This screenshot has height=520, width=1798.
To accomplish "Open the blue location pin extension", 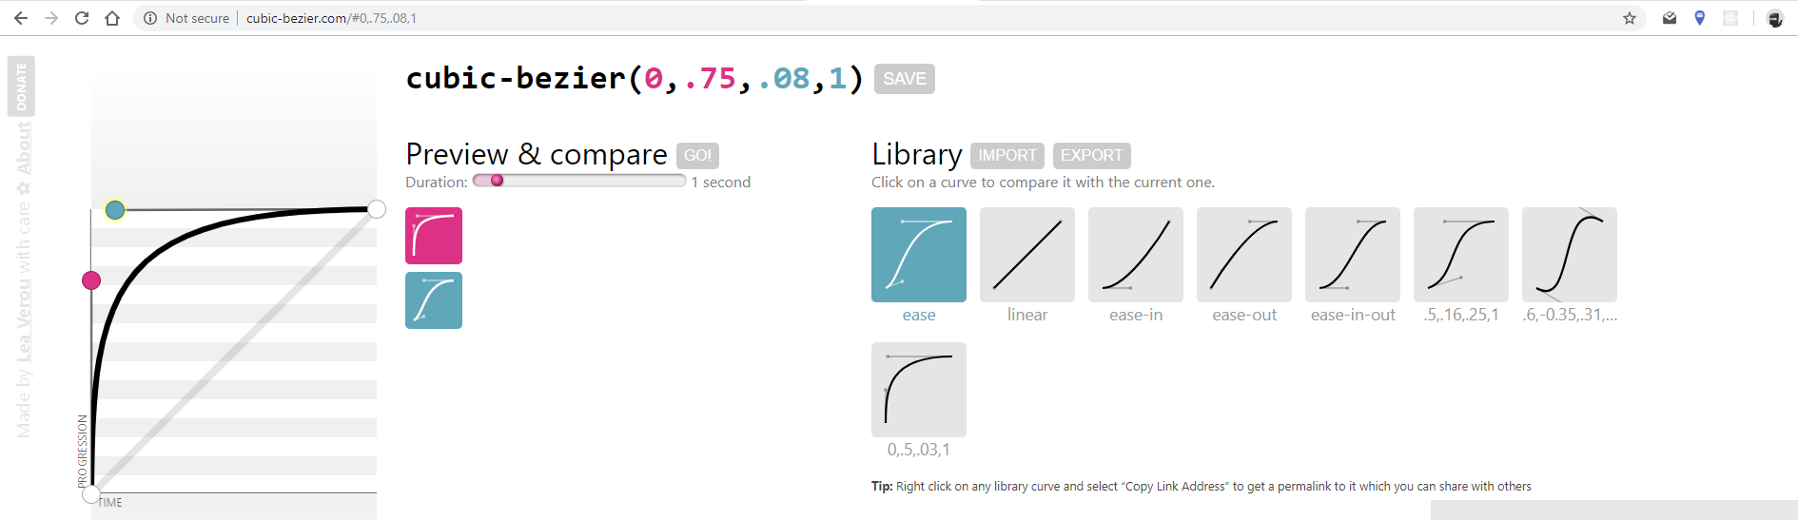I will [x=1700, y=18].
